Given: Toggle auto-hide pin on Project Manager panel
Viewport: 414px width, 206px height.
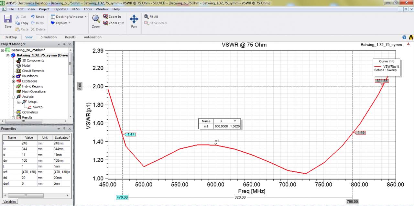Looking at the screenshot, I should point(64,44).
